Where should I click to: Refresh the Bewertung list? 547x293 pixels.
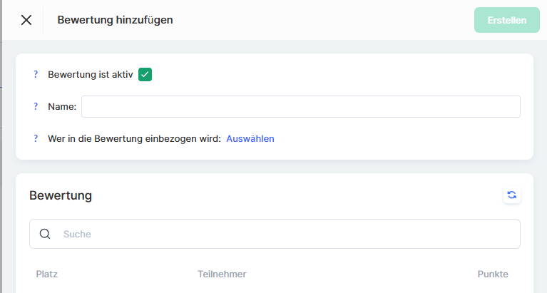tap(511, 195)
